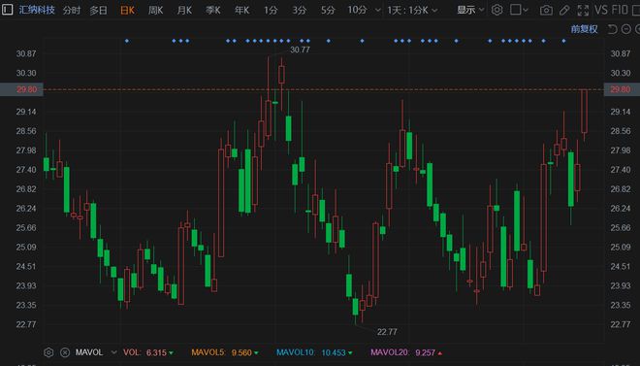
Task: Click the latest red candlestick at 29.80
Action: tap(584, 111)
